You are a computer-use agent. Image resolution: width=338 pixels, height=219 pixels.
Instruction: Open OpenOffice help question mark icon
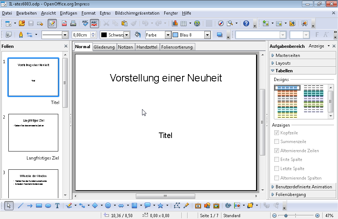(246, 23)
